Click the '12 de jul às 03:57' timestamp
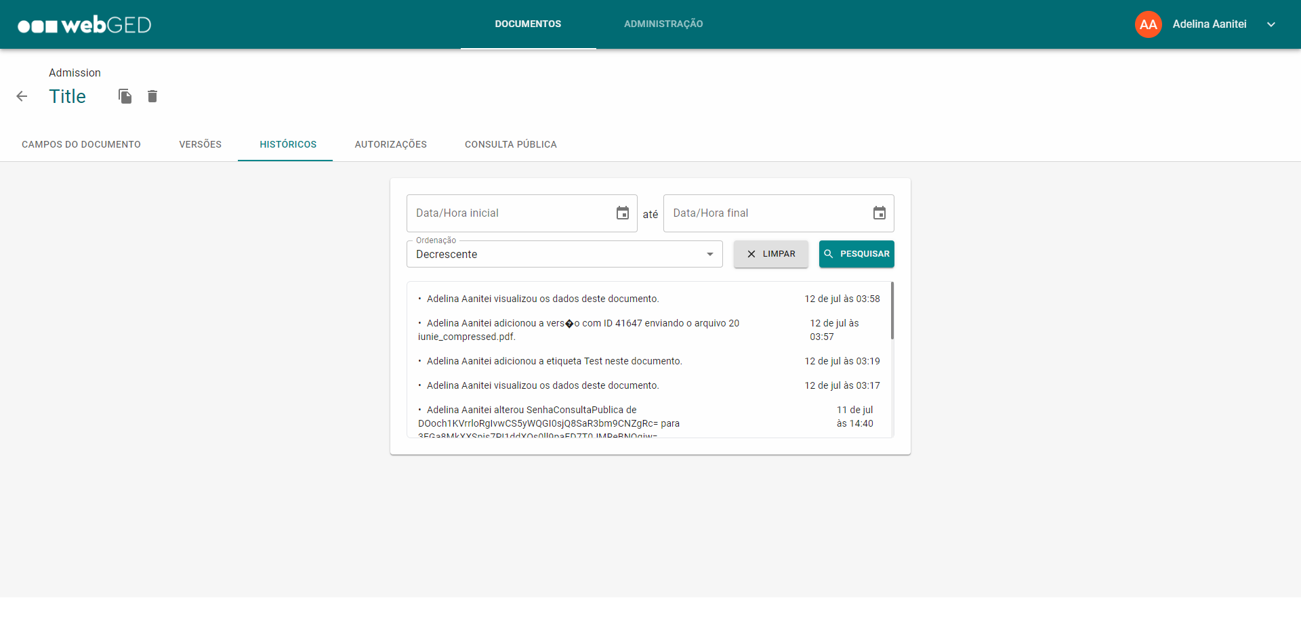 coord(834,330)
